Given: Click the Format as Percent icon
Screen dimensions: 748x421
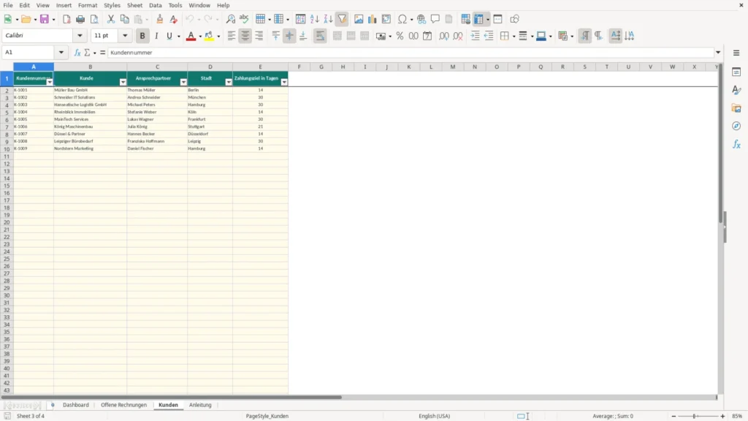Looking at the screenshot, I should point(400,36).
